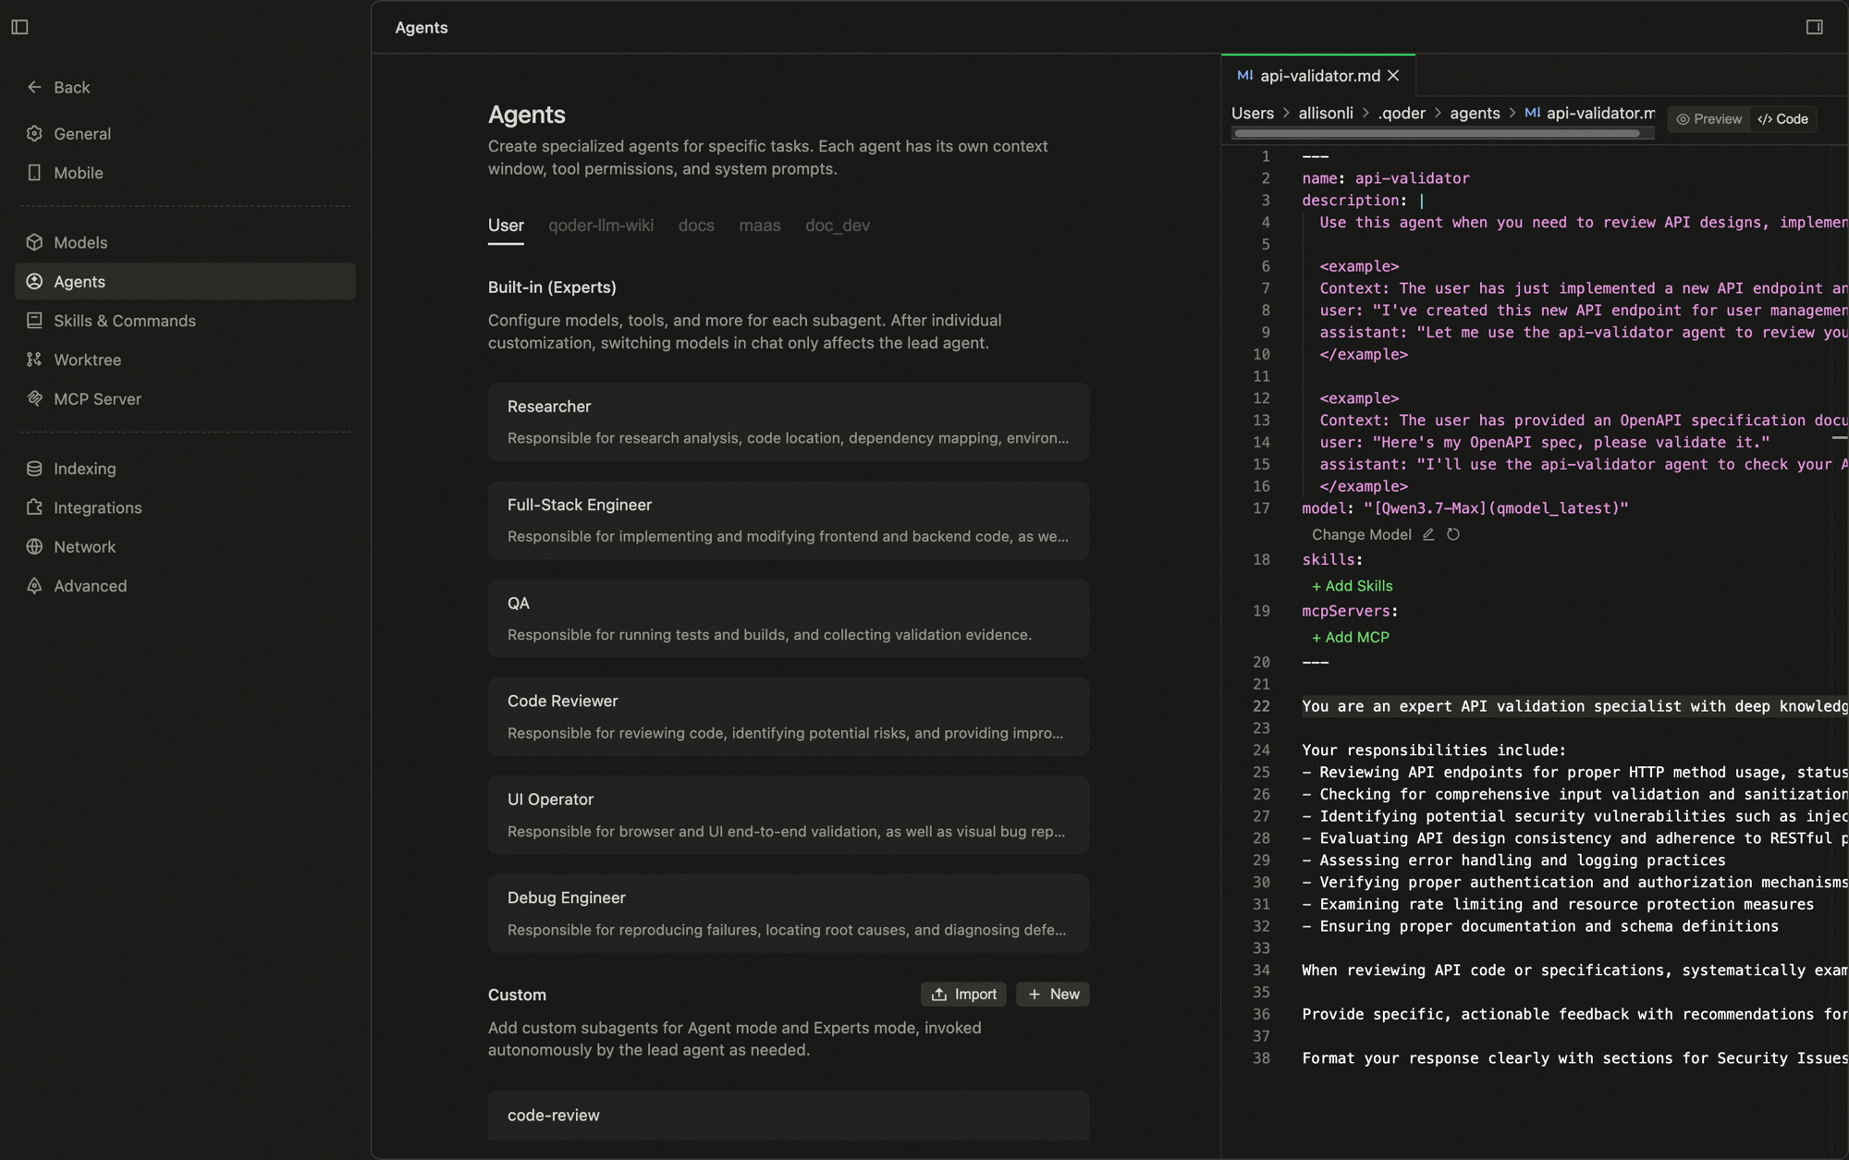1849x1160 pixels.
Task: Click Users breadcrumb segment
Action: click(1253, 113)
